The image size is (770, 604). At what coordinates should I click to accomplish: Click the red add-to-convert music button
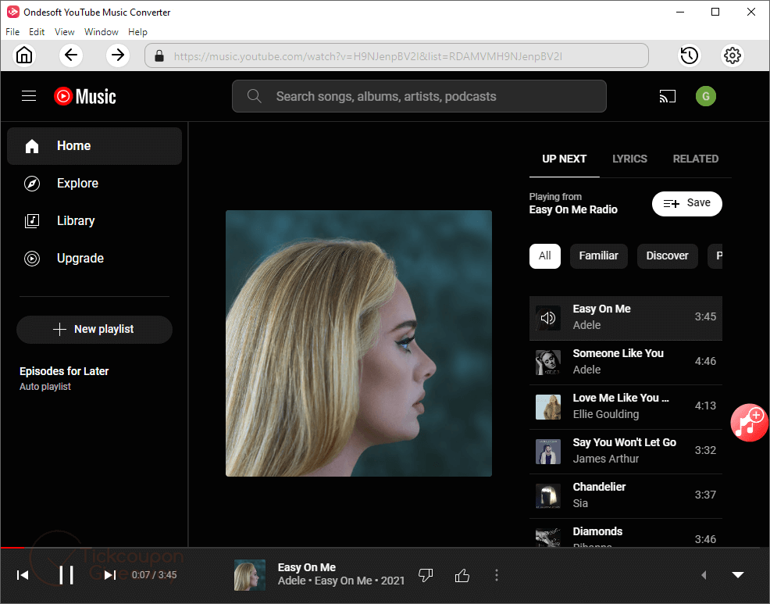(749, 422)
